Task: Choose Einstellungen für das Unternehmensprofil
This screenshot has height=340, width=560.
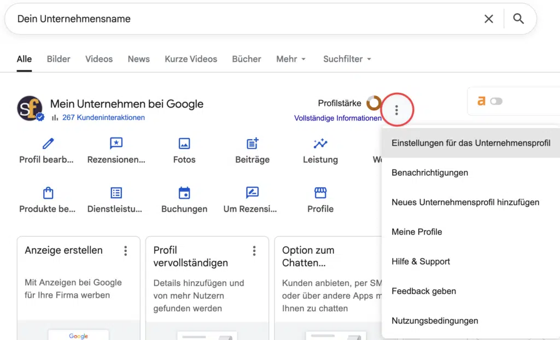Action: click(471, 143)
